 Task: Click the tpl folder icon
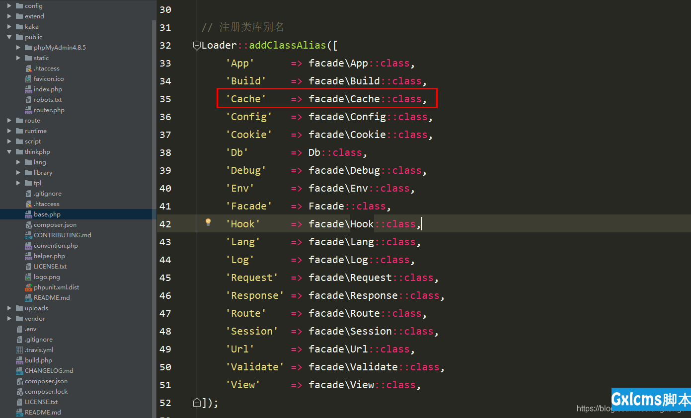pos(28,183)
